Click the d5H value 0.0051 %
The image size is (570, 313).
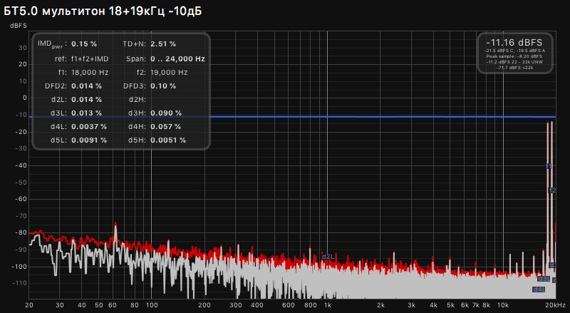168,140
